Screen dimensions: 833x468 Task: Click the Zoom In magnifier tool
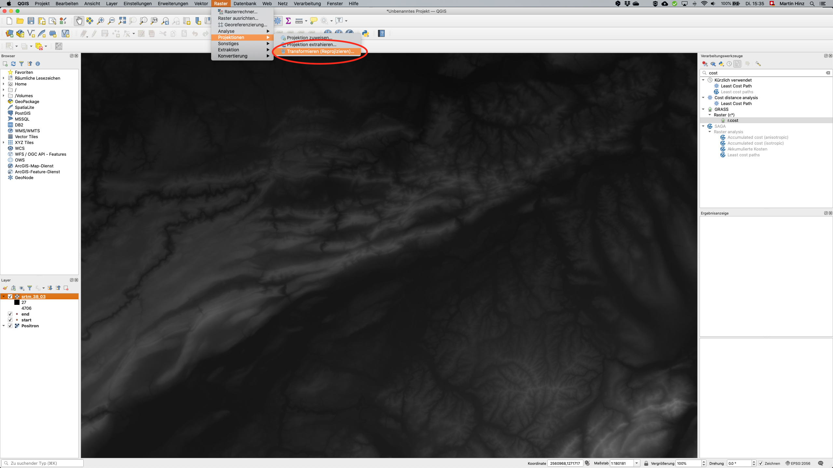101,21
